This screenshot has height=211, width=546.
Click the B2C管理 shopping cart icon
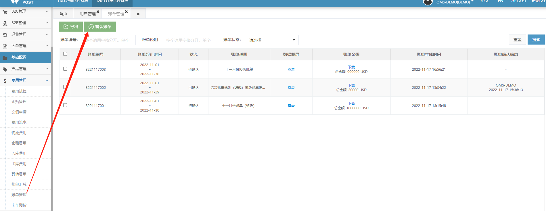pos(5,12)
